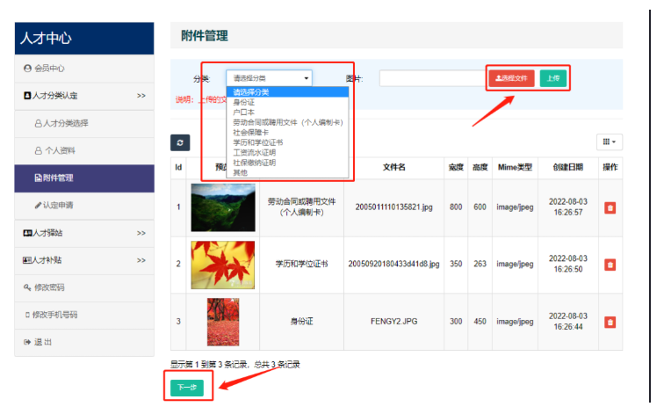Image resolution: width=664 pixels, height=414 pixels.
Task: Click the green 下一步 next button
Action: coord(187,388)
